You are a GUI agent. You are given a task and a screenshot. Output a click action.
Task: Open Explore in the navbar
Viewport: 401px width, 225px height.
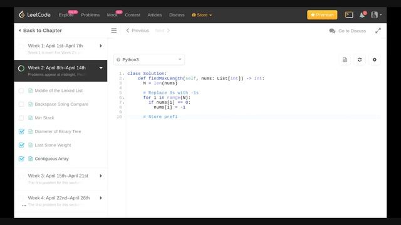pos(66,15)
